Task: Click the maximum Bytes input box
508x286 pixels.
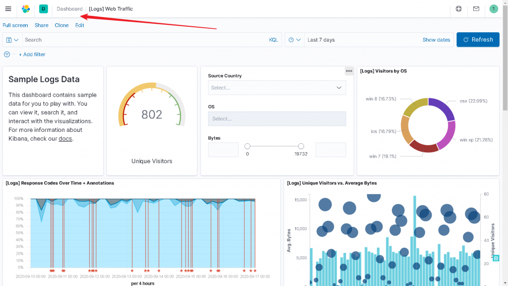Action: click(331, 150)
